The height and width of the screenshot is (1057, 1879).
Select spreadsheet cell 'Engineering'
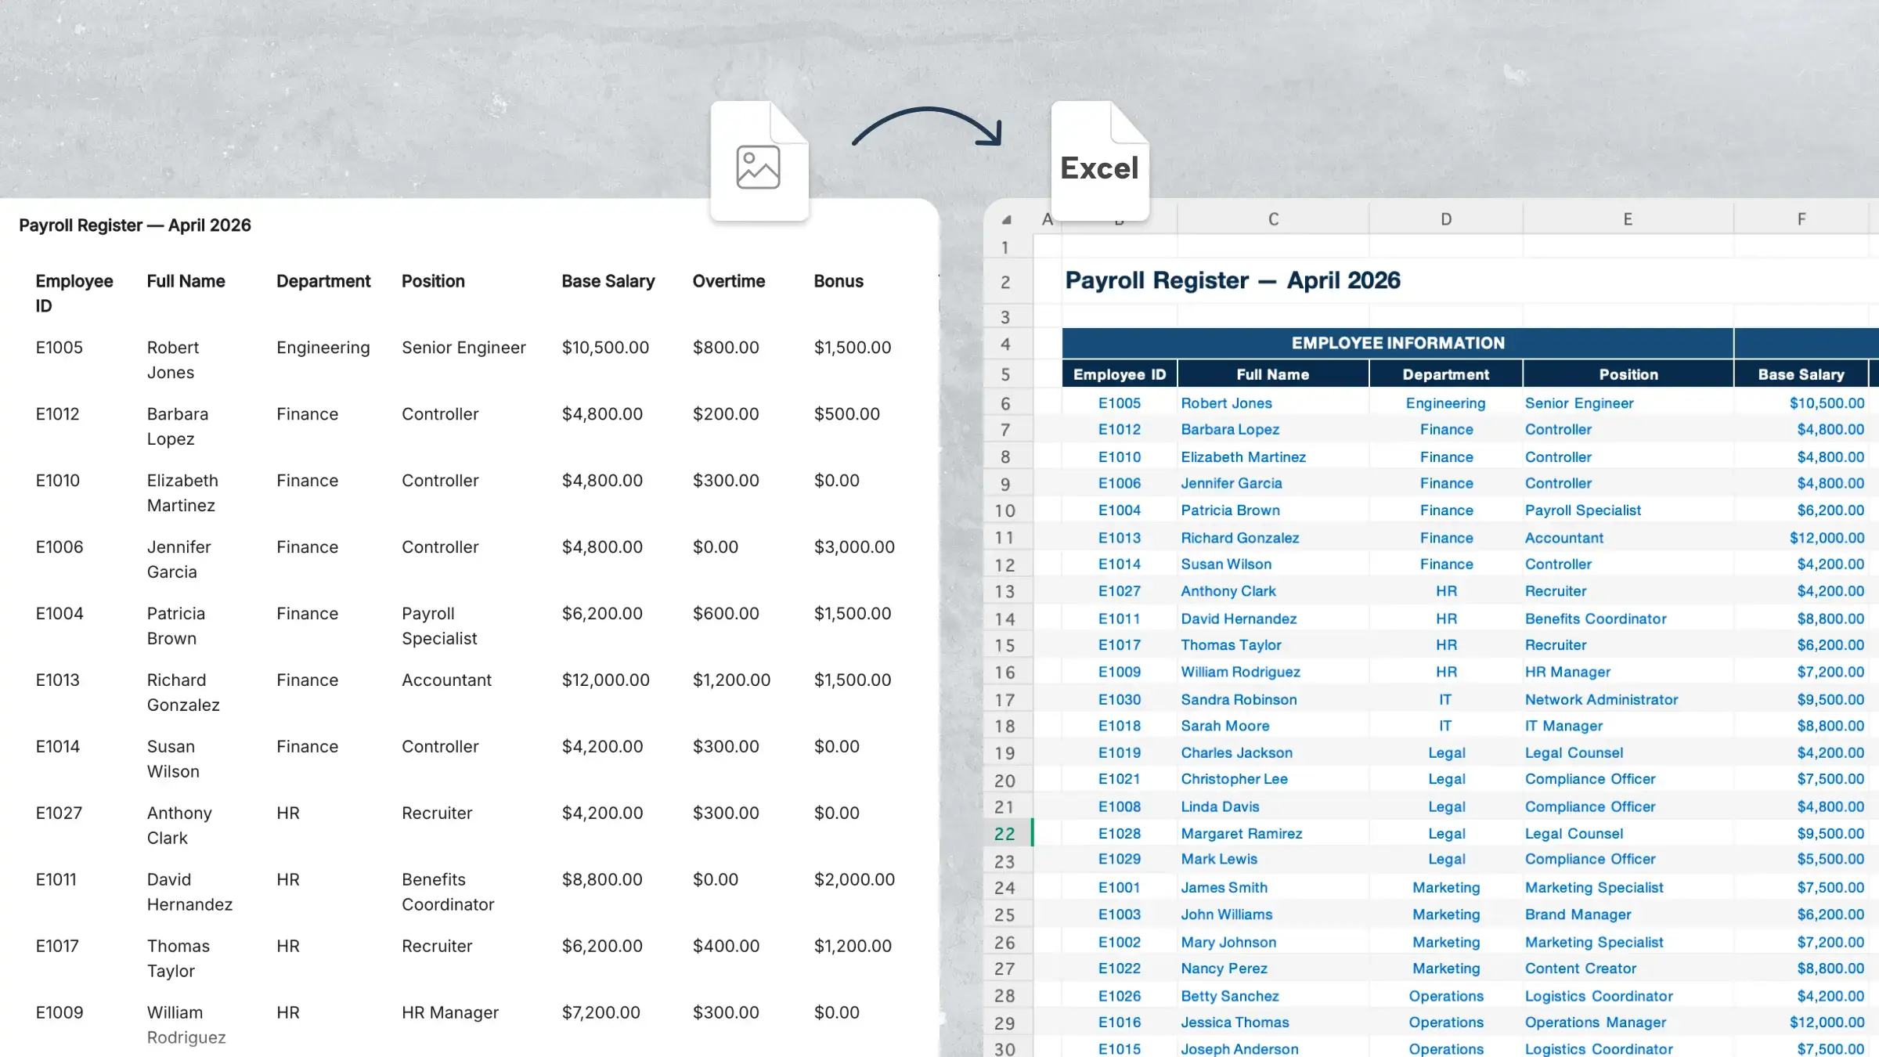[x=1446, y=403]
